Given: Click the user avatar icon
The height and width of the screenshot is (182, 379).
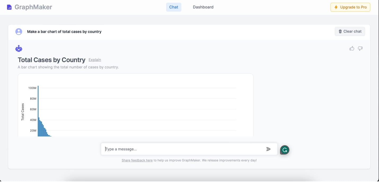Looking at the screenshot, I should click(x=19, y=32).
